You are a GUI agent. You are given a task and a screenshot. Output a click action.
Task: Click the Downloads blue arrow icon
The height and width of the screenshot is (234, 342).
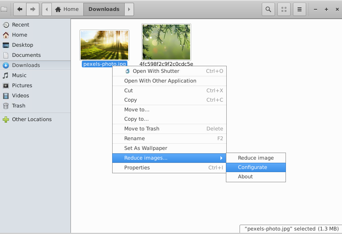coord(6,65)
